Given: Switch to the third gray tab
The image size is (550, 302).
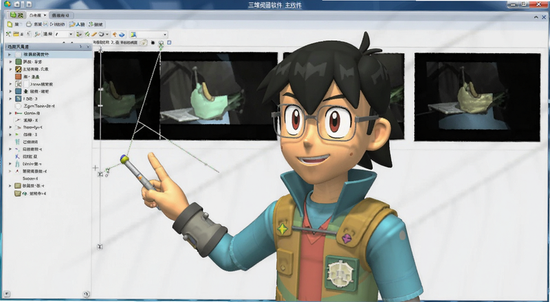Looking at the screenshot, I should coord(61,15).
